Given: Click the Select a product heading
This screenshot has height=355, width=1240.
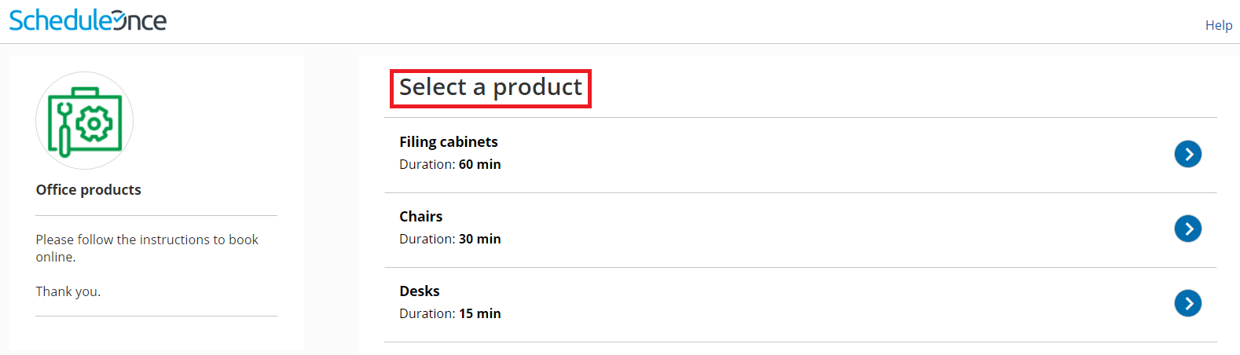Looking at the screenshot, I should pyautogui.click(x=490, y=87).
